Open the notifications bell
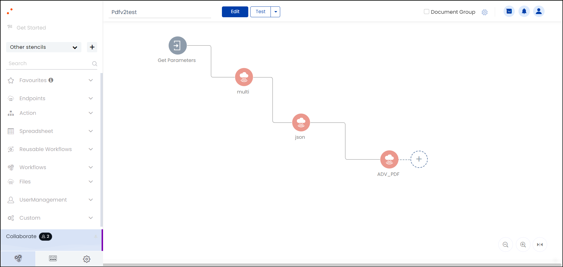The width and height of the screenshot is (563, 267). pos(524,11)
